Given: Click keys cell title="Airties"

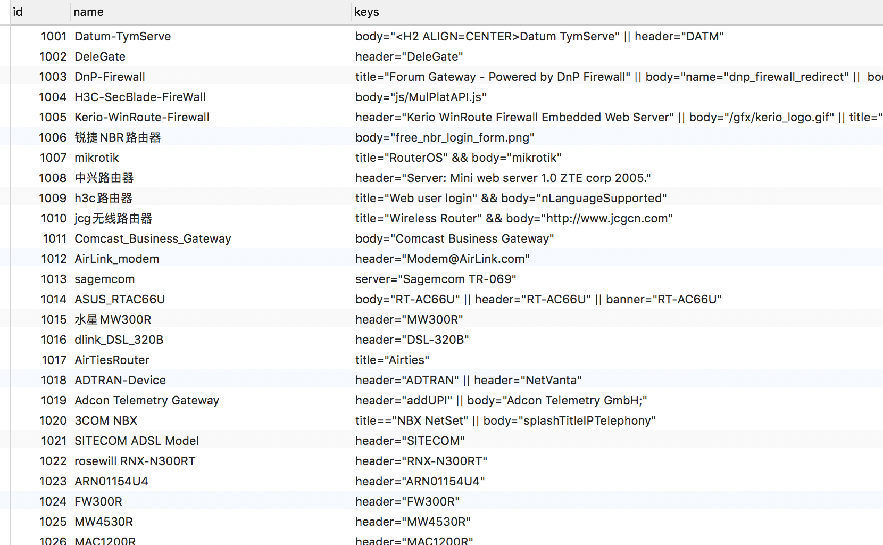Looking at the screenshot, I should tap(618, 360).
